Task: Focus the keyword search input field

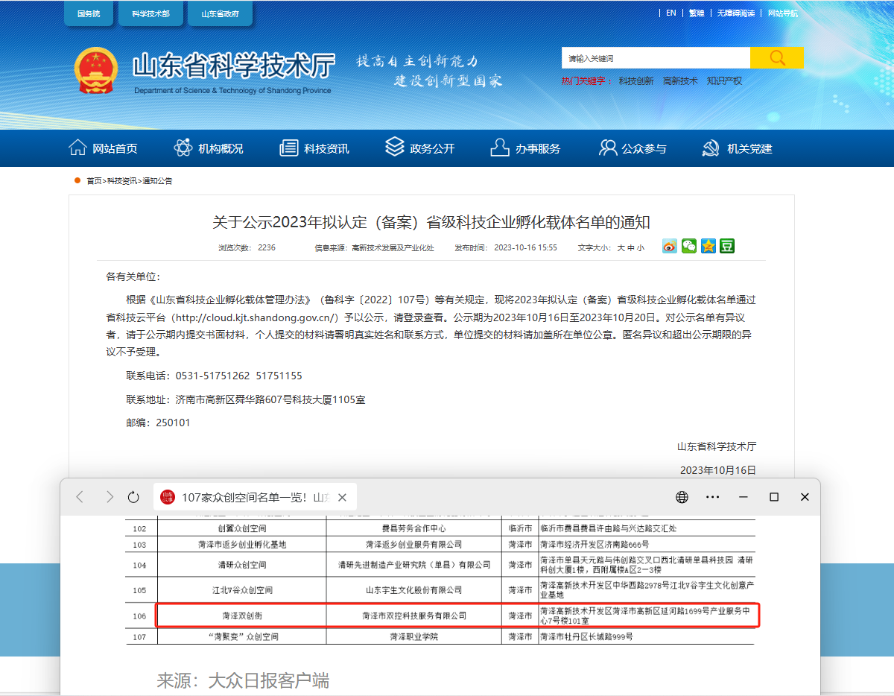Action: (656, 58)
